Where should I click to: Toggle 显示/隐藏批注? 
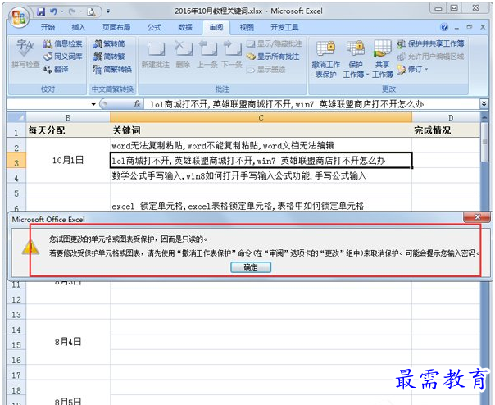point(274,43)
